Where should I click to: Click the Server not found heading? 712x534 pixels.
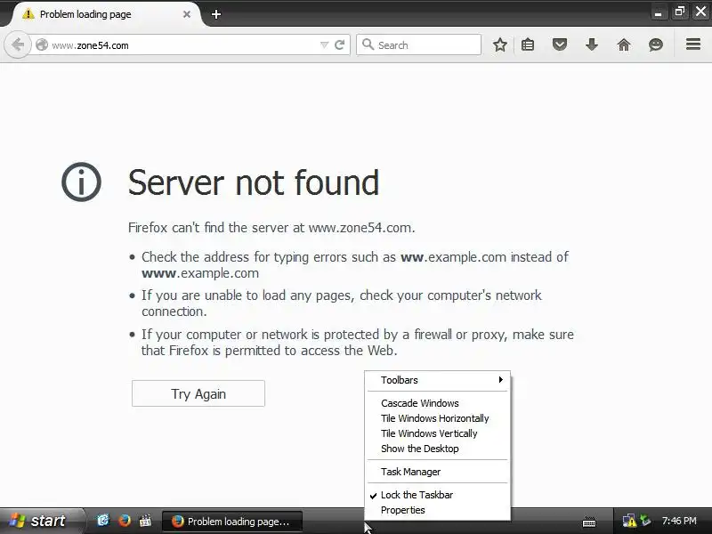tap(254, 182)
